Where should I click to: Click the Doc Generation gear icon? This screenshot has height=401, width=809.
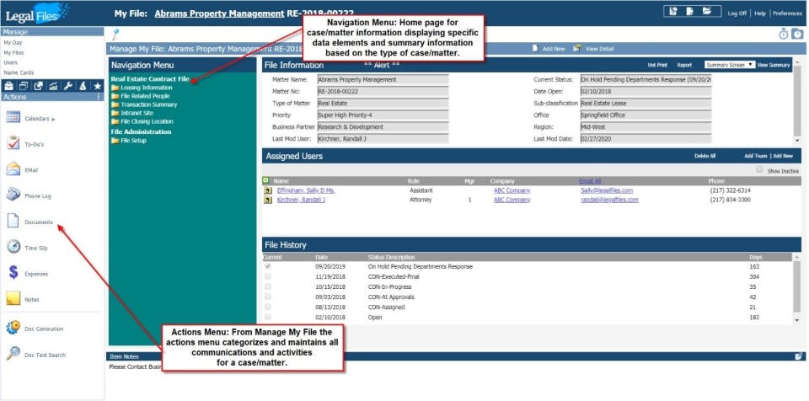coord(13,329)
